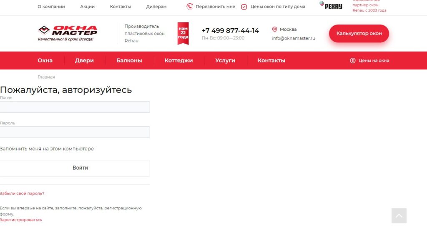
Task: Open Балконы menu item
Action: click(x=129, y=61)
